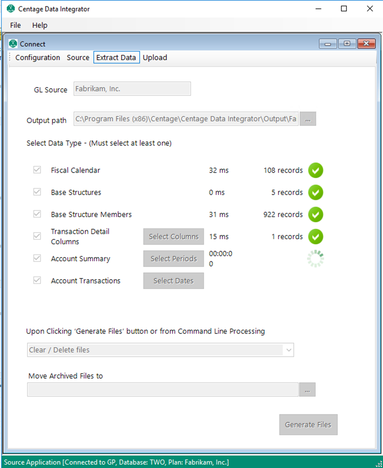Open the Clear / Delete files dropdown

[x=288, y=350]
